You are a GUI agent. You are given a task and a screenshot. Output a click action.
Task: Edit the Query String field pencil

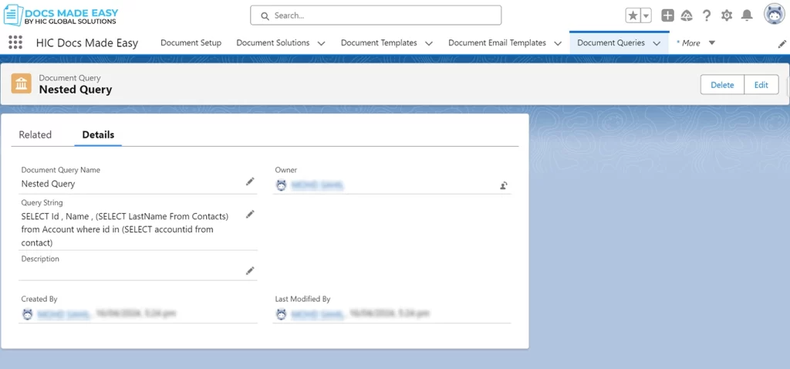tap(250, 215)
